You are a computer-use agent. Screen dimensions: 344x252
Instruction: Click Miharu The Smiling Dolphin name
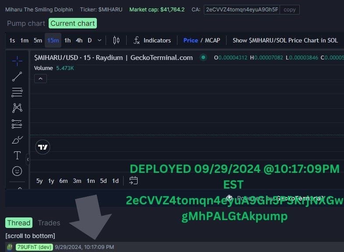coord(39,10)
